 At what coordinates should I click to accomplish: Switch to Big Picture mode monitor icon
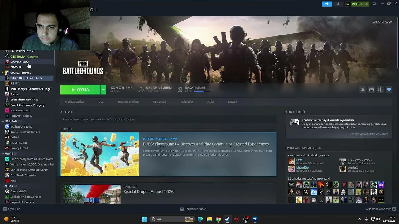(374, 4)
